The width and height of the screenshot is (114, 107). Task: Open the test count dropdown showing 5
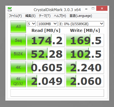click(x=31, y=24)
